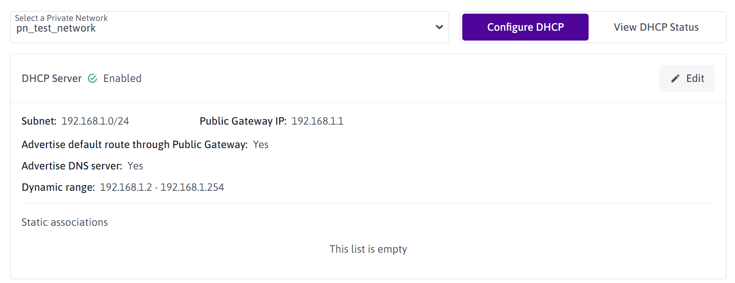Highlight the Configure DHCP tab label
Screen dimensions: 735x283
(525, 26)
